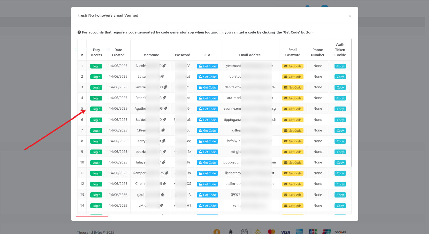Click the green Login button for row 5

pos(96,109)
